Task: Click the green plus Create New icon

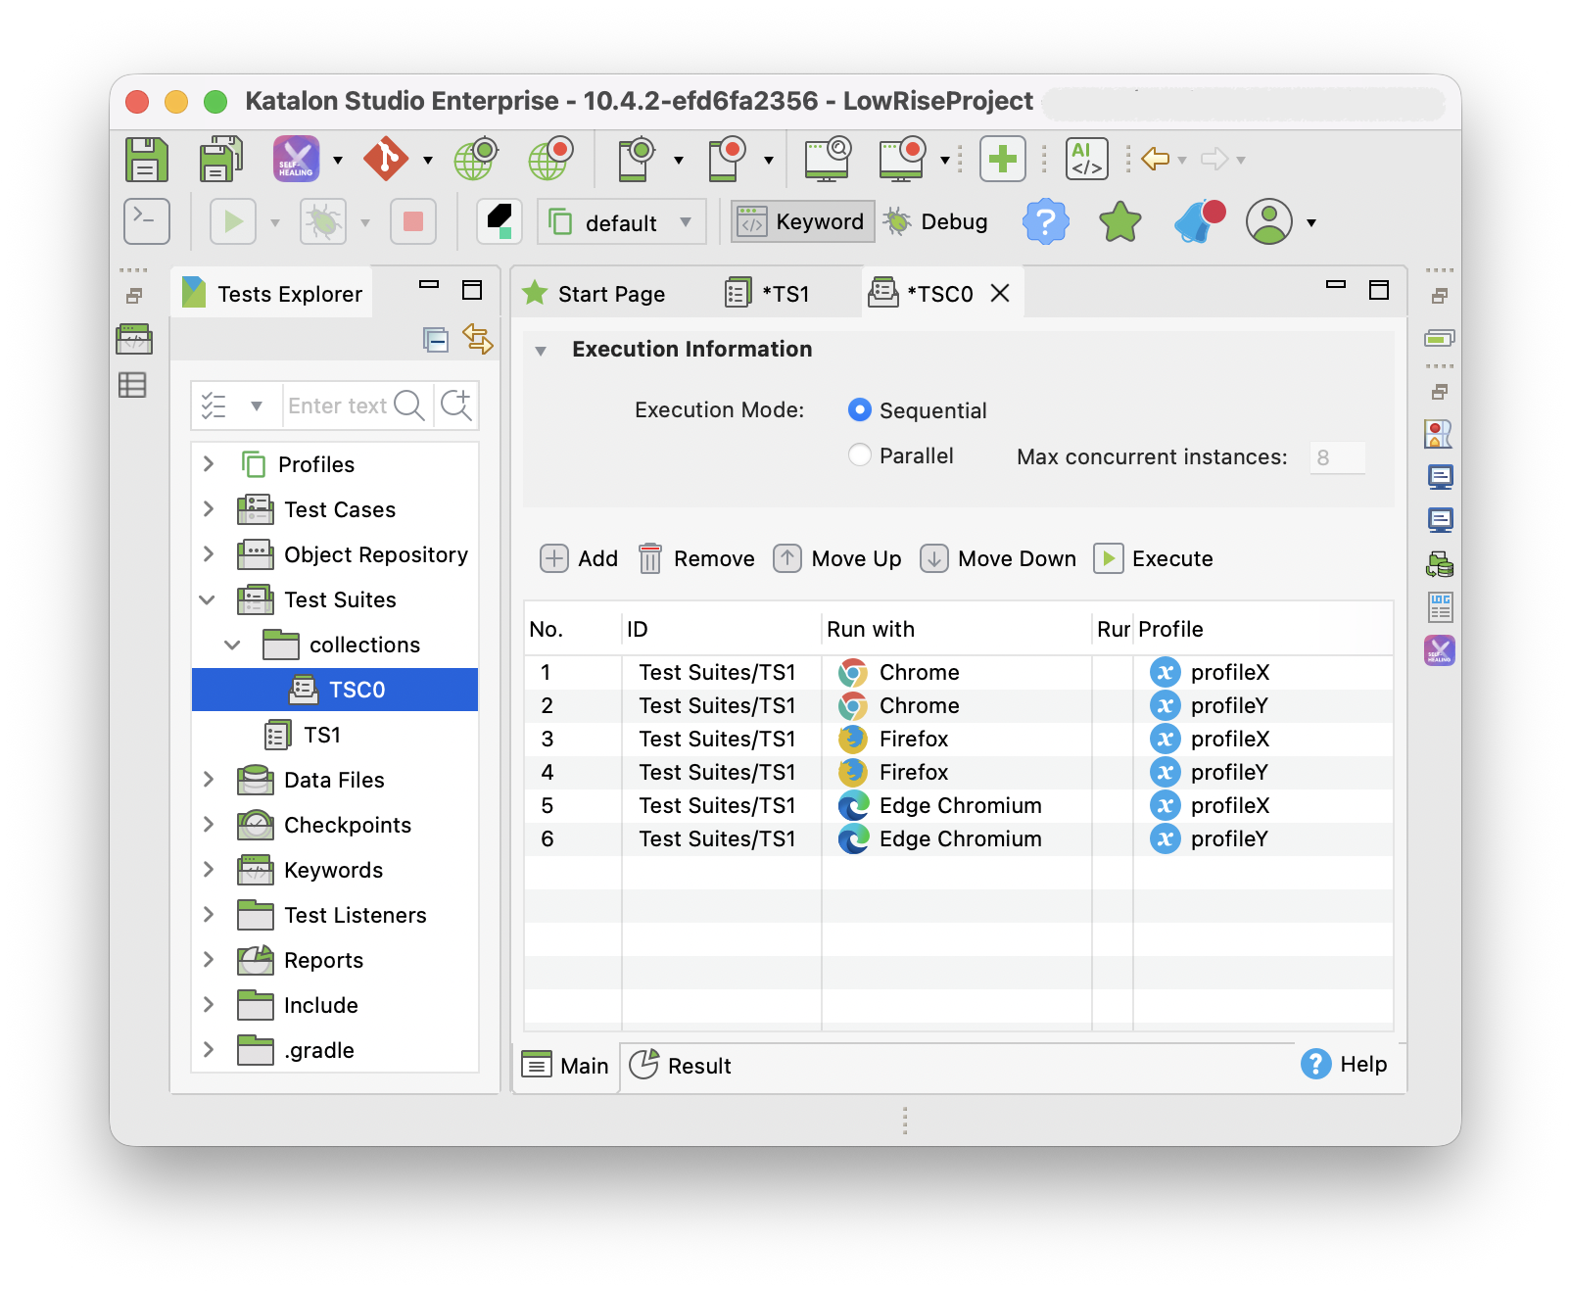Action: [x=1002, y=159]
